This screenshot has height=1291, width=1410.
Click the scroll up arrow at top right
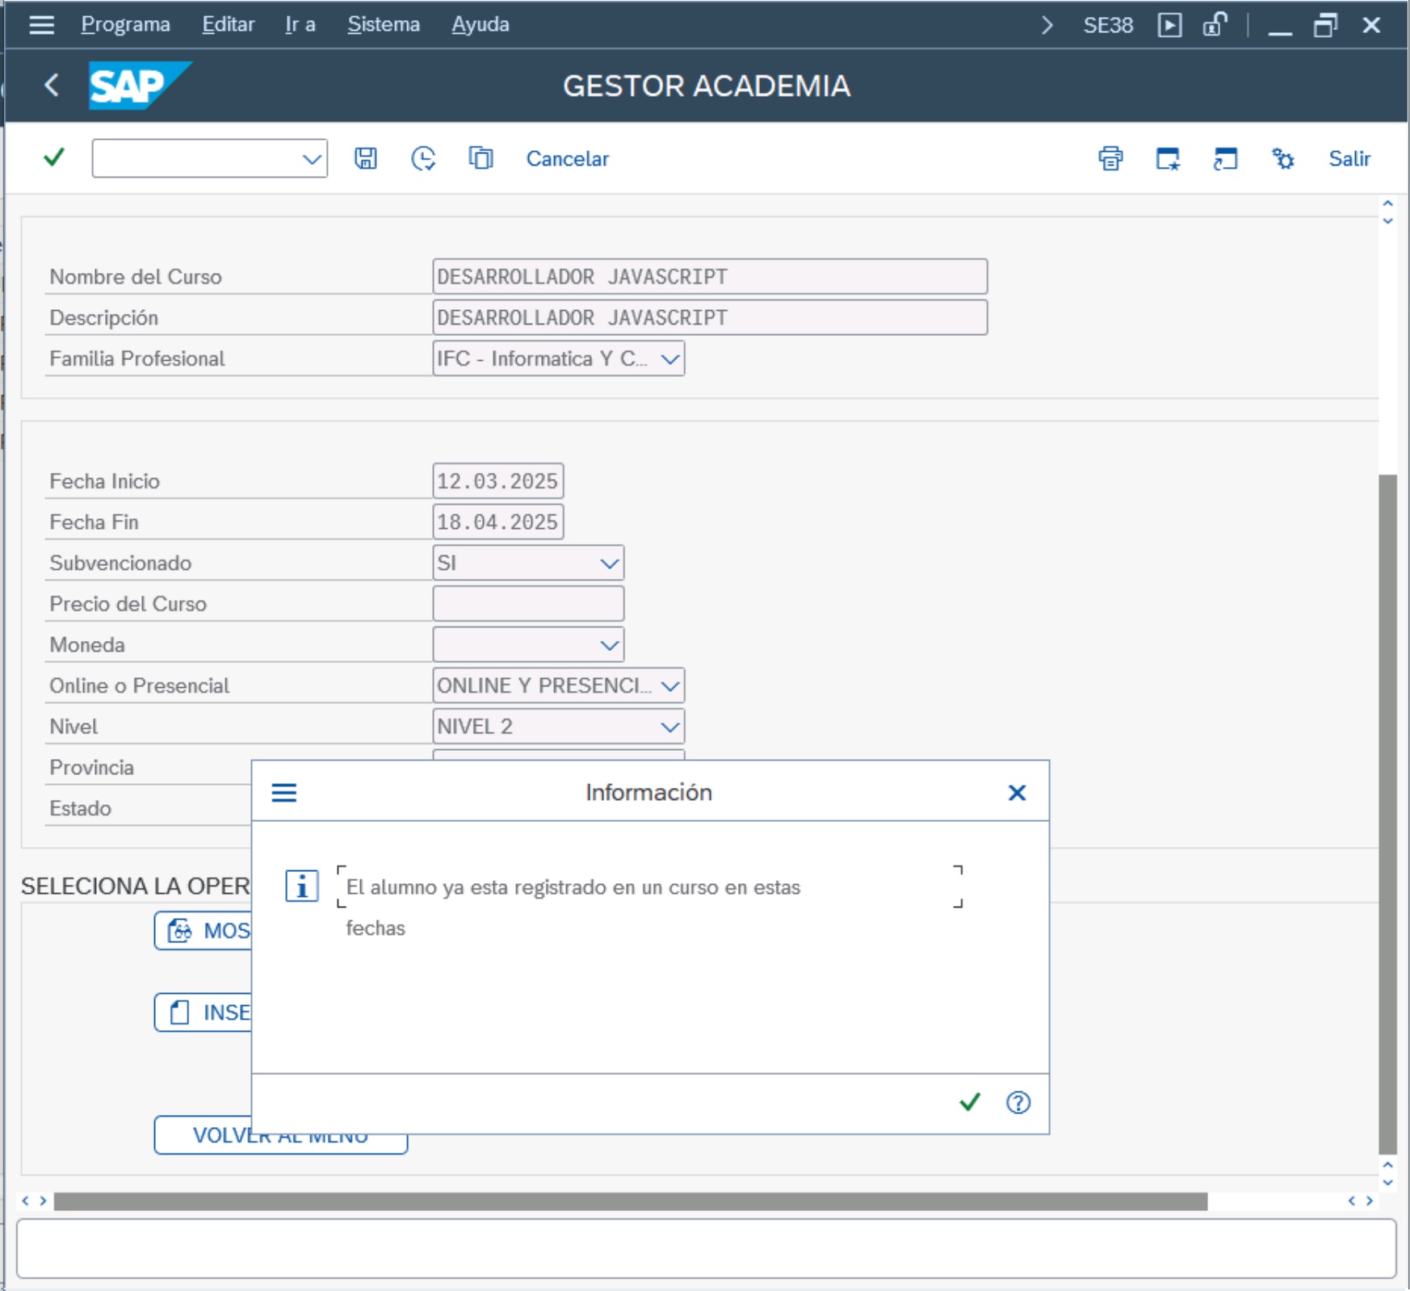[1387, 203]
